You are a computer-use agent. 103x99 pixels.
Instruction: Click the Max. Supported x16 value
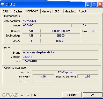coord(88,76)
